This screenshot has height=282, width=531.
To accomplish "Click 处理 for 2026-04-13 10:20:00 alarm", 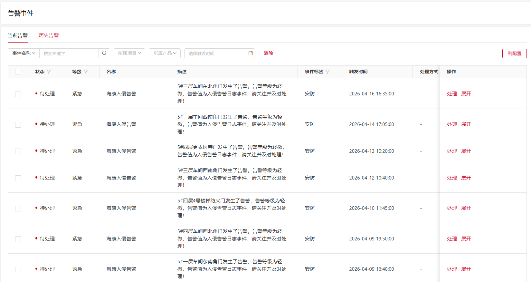I will click(452, 151).
